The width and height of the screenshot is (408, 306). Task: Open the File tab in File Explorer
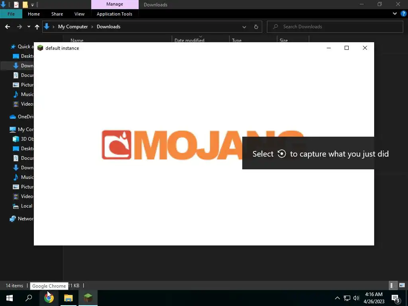(x=11, y=14)
